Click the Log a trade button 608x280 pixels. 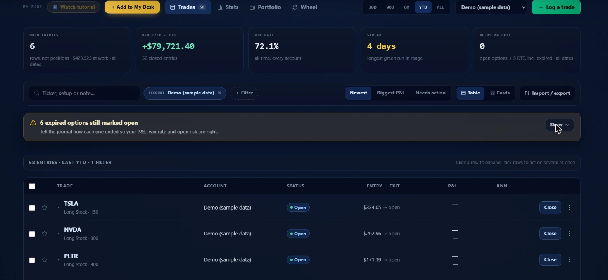(556, 7)
